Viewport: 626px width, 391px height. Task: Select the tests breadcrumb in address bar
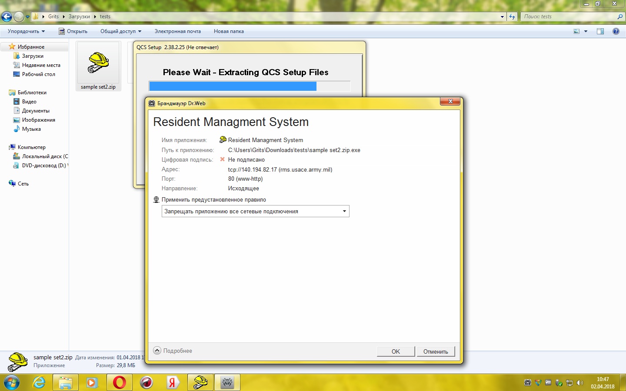pyautogui.click(x=105, y=17)
